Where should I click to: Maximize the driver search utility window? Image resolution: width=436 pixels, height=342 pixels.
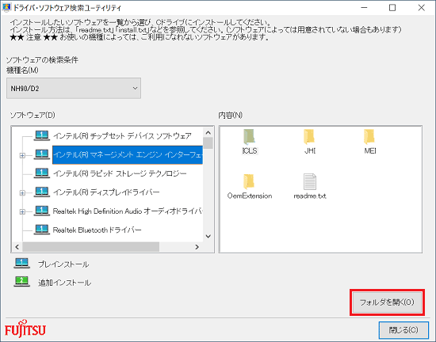[392, 7]
